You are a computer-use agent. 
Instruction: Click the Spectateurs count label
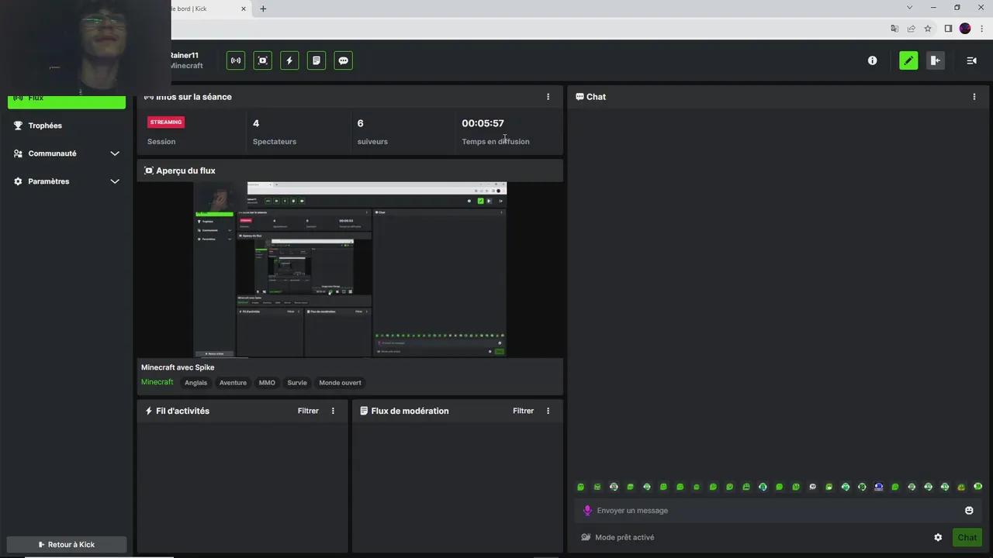click(275, 142)
